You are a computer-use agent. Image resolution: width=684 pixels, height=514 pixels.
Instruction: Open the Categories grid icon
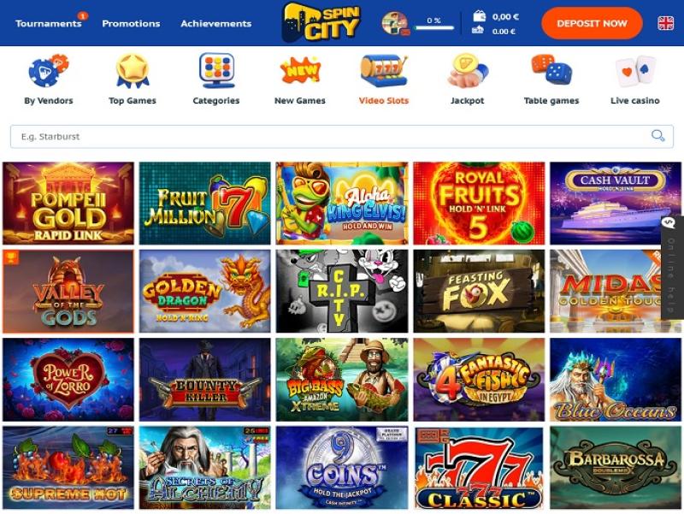[x=216, y=71]
